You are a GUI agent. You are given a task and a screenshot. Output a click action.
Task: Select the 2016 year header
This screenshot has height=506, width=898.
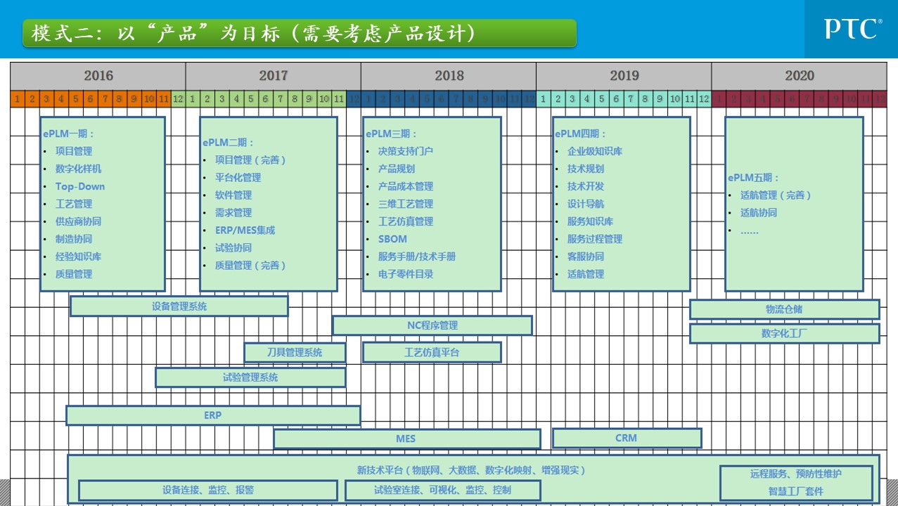(98, 76)
